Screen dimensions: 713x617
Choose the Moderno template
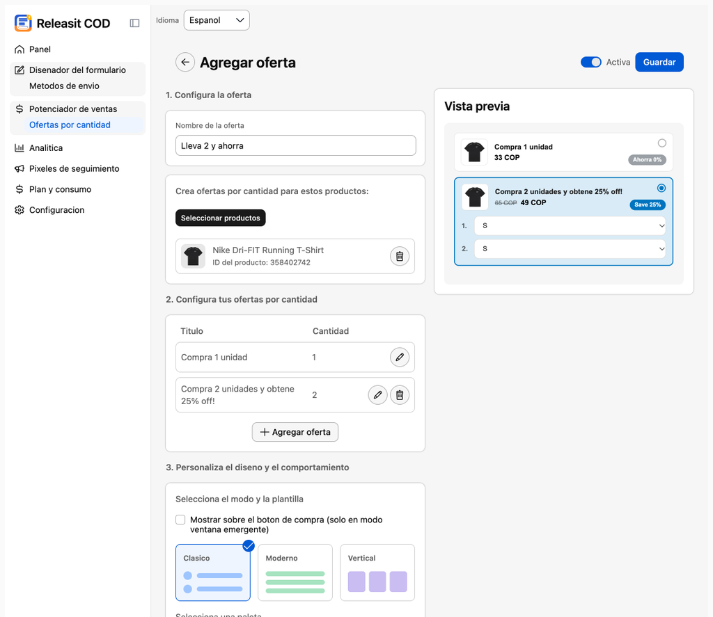point(295,572)
